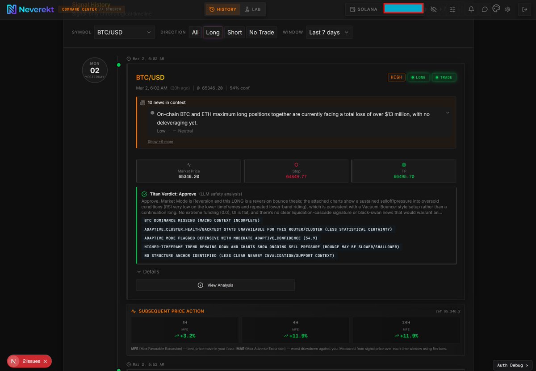Open the theme palette icon
The width and height of the screenshot is (536, 371).
pos(496,8)
